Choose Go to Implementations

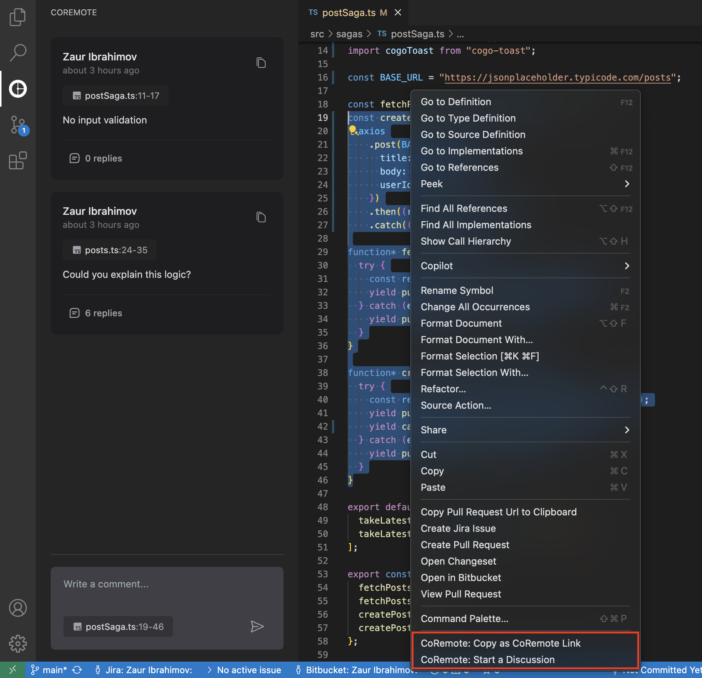point(525,151)
